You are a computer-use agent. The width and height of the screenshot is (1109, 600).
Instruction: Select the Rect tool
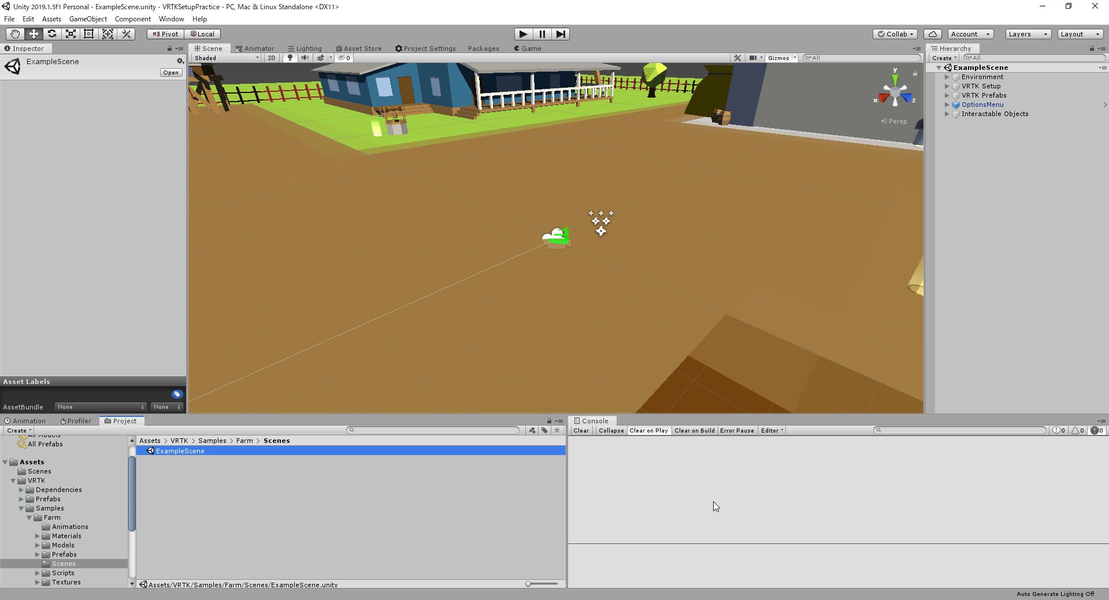point(89,34)
